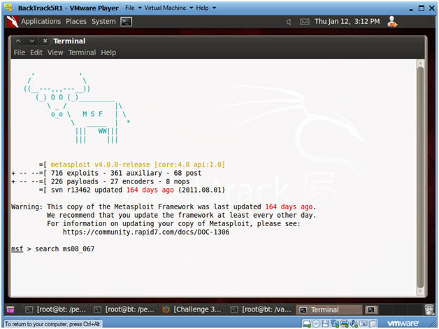Click the VMware hard disk status icon
The height and width of the screenshot is (329, 439).
[307, 323]
